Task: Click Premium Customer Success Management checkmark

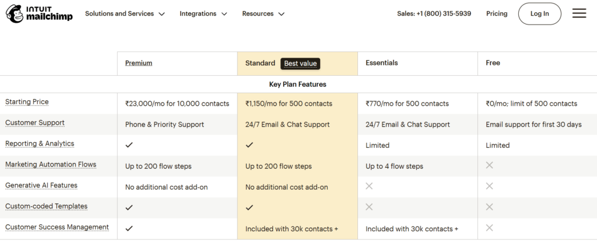Action: (x=129, y=228)
